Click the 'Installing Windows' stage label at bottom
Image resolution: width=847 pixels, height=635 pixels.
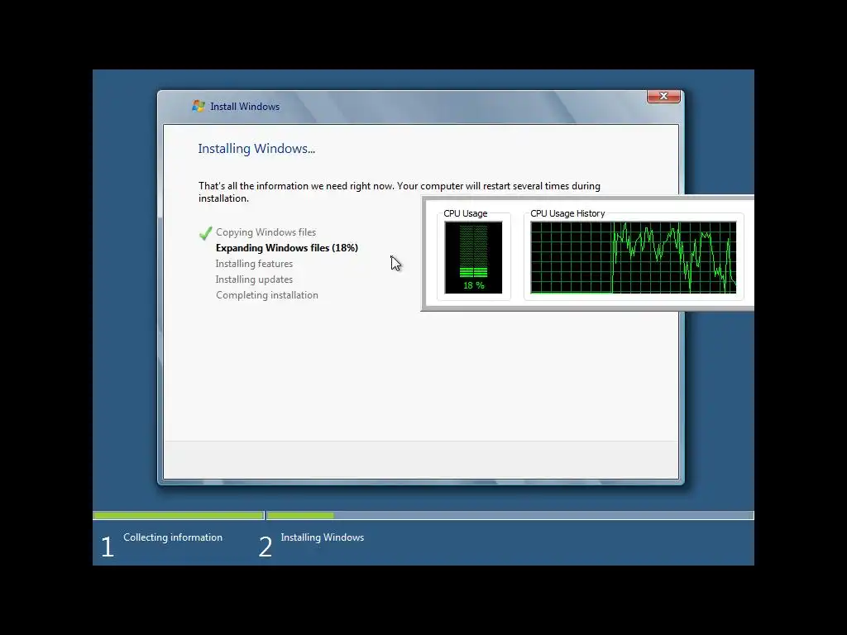click(322, 537)
